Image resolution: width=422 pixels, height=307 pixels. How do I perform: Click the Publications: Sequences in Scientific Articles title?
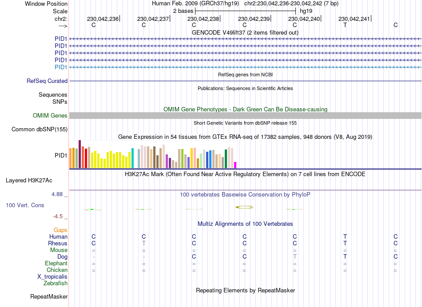tap(245, 88)
